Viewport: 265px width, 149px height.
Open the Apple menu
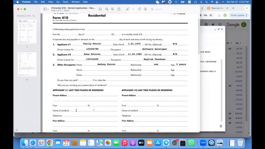point(17,2)
